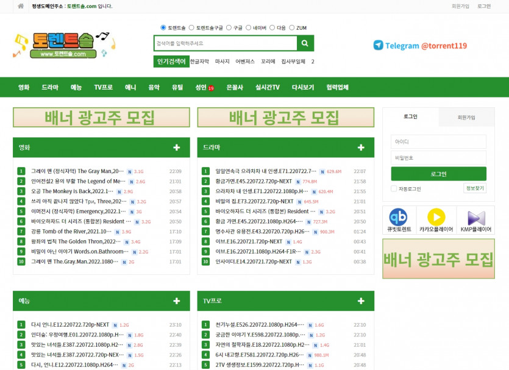Select the 네이버 search engine radio button

[249, 27]
